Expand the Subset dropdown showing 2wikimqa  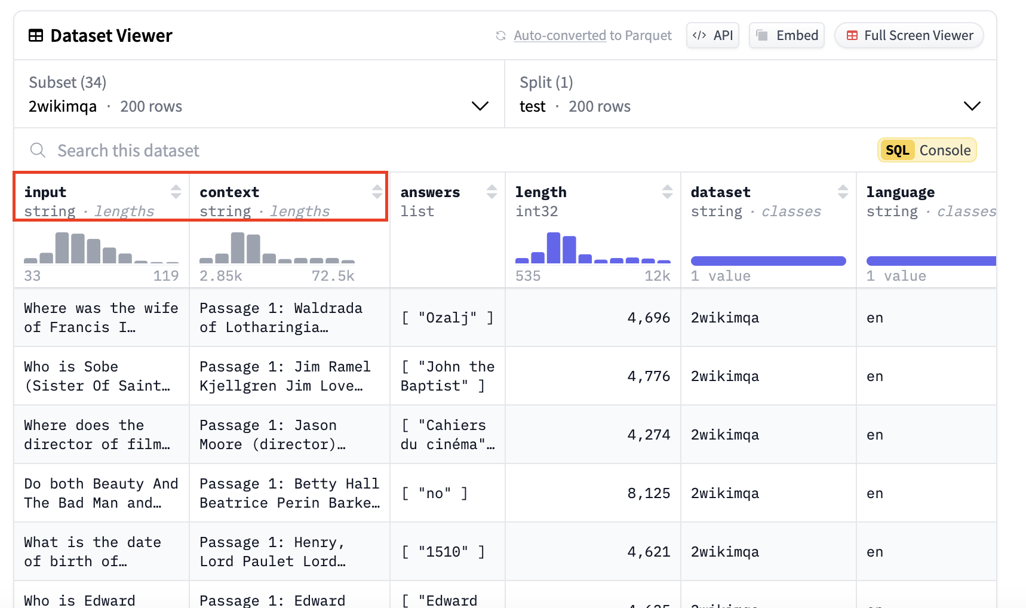(259, 94)
